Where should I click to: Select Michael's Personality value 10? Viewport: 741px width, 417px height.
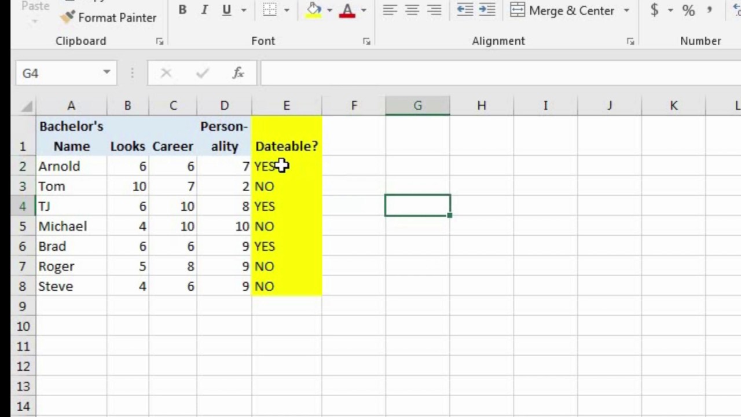coord(224,226)
